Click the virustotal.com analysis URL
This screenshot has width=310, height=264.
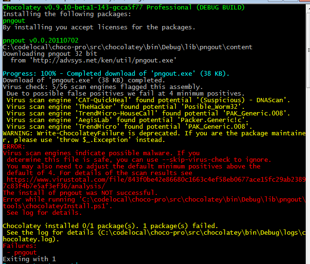click(x=156, y=180)
